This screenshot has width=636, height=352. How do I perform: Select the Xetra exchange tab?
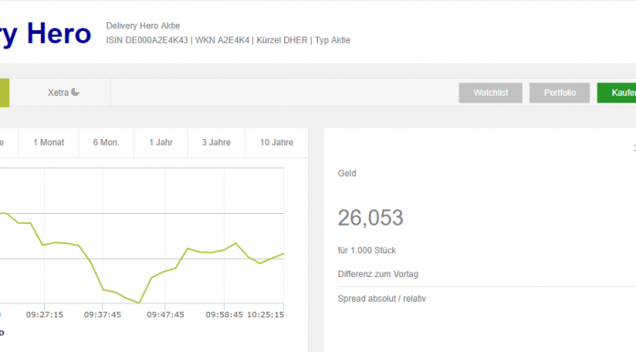pyautogui.click(x=59, y=92)
